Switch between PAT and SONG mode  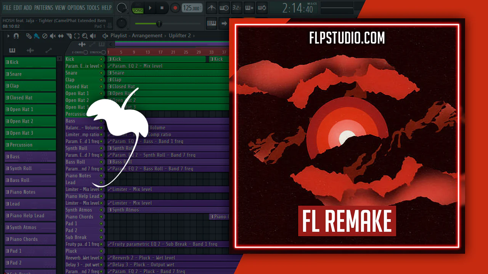[138, 8]
